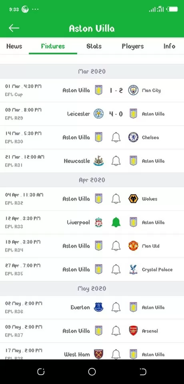
Task: Tap the Man Utd club crest
Action: pyautogui.click(x=134, y=246)
